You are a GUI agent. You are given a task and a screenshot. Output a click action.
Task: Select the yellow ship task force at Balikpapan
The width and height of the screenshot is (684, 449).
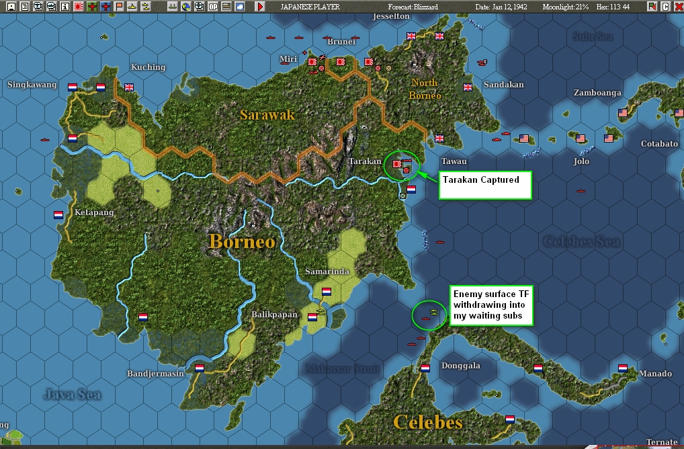[321, 312]
